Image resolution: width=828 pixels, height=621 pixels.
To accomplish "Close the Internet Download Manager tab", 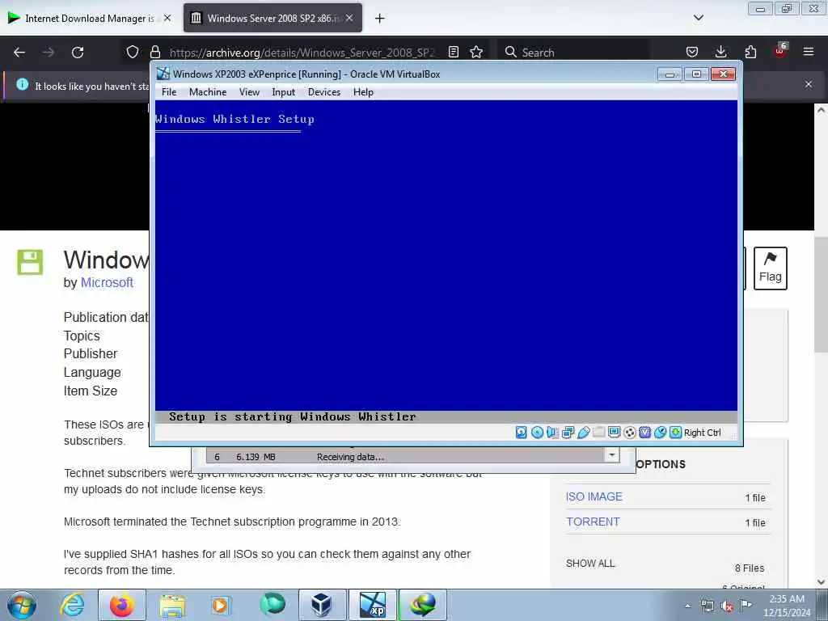I will point(167,18).
